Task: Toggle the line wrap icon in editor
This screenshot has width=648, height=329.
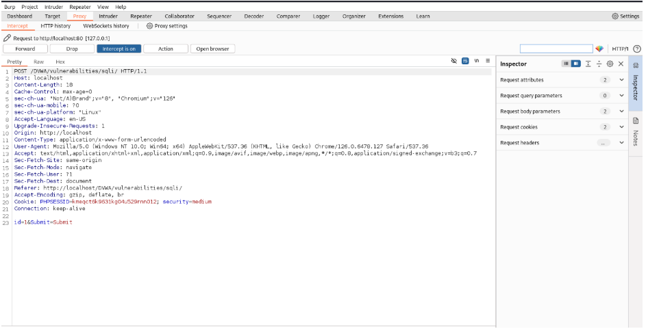Action: [465, 61]
